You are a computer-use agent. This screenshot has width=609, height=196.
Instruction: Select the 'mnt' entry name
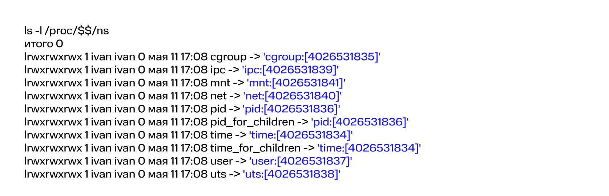click(220, 83)
